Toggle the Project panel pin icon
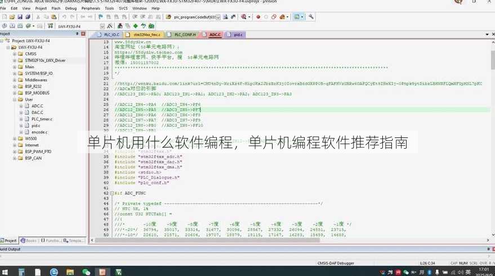Image resolution: width=495 pixels, height=276 pixels. (x=77, y=33)
